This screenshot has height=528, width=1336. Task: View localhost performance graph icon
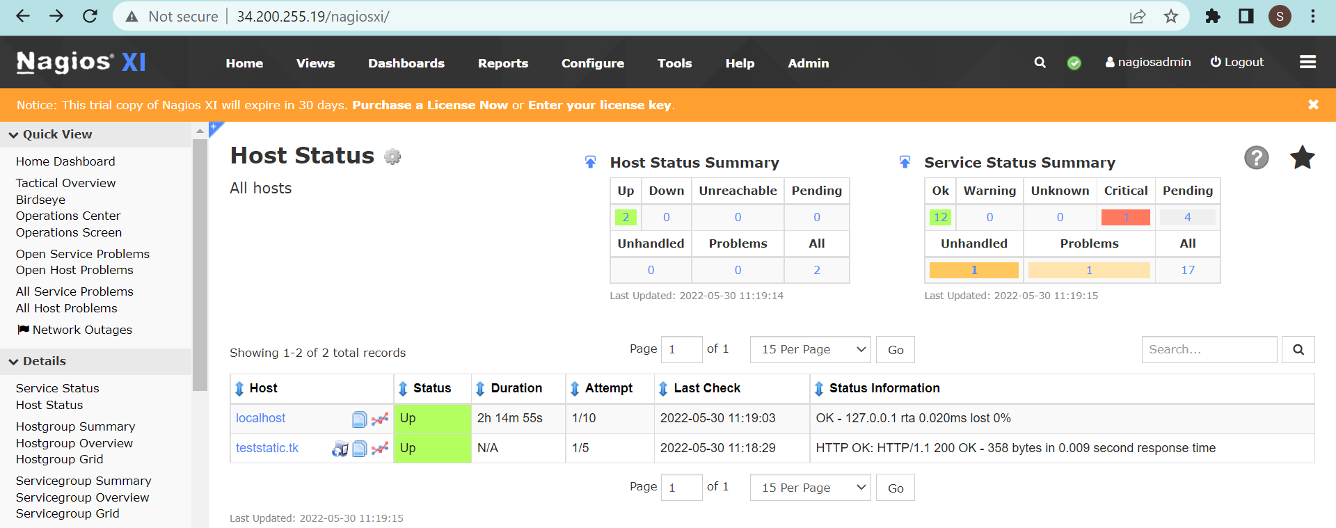coord(380,419)
